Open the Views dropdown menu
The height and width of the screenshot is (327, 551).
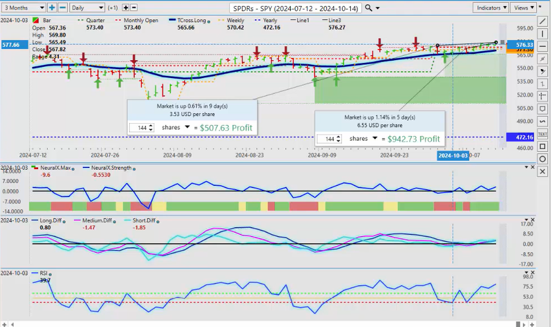523,7
